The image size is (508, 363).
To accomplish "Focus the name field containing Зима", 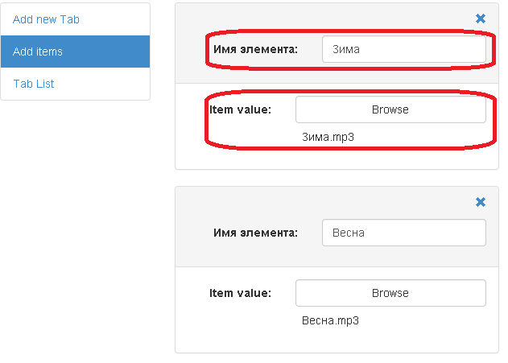I will point(404,49).
